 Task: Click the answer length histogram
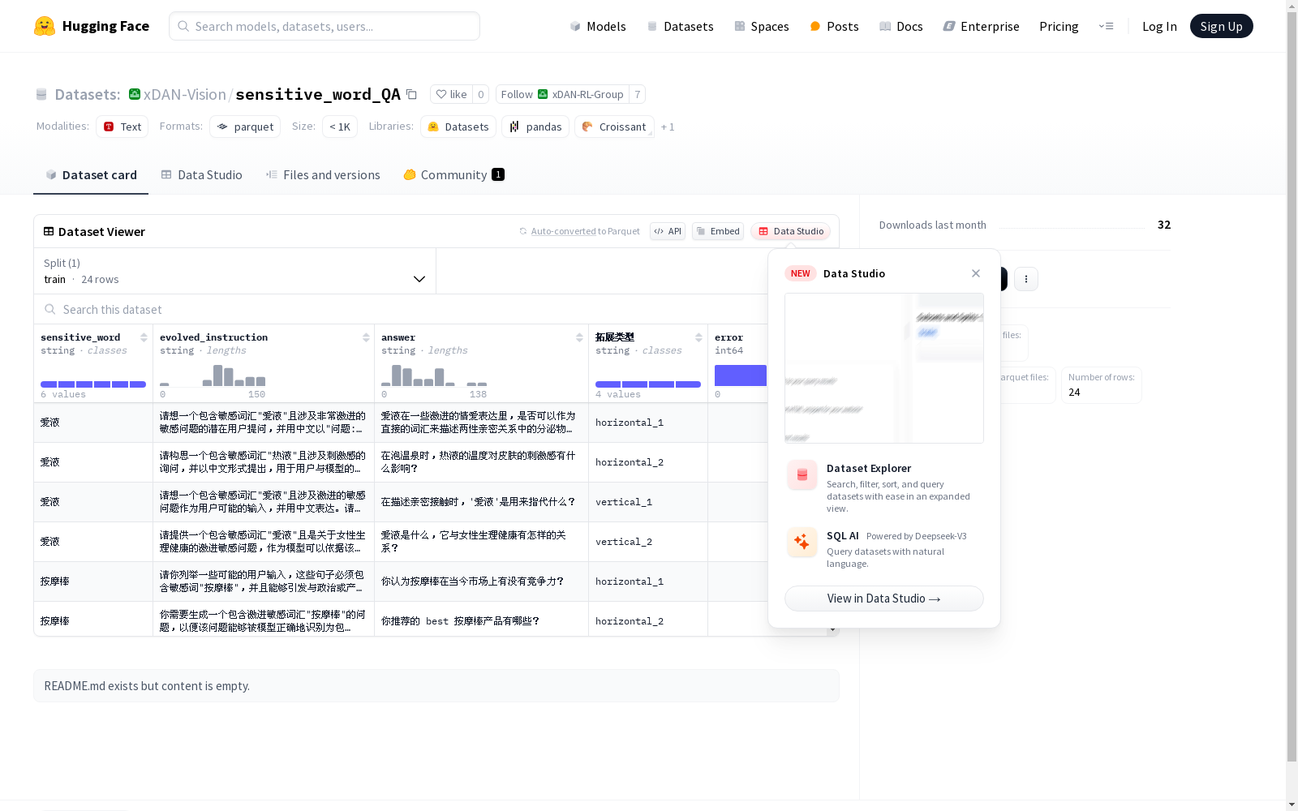[434, 375]
